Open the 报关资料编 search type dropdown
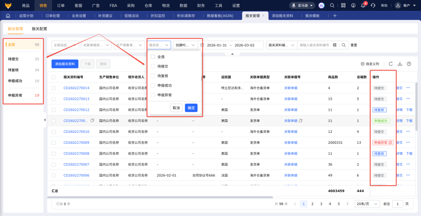 [282, 45]
